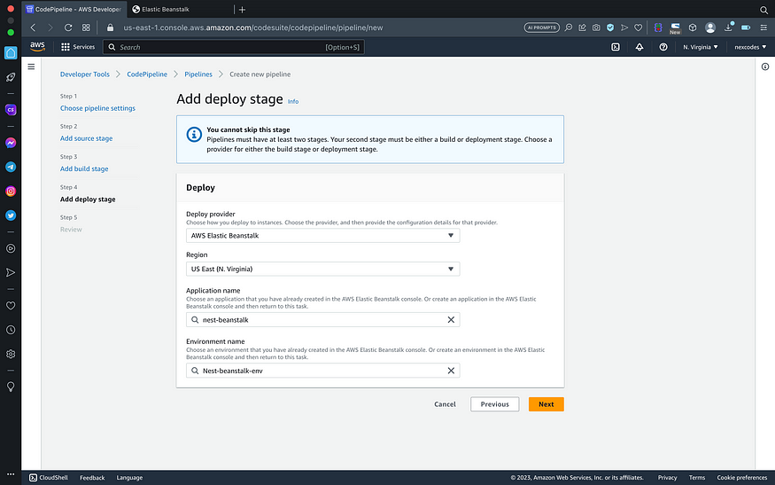Open the info panel icon at right edge
This screenshot has height=485, width=775.
click(x=765, y=66)
